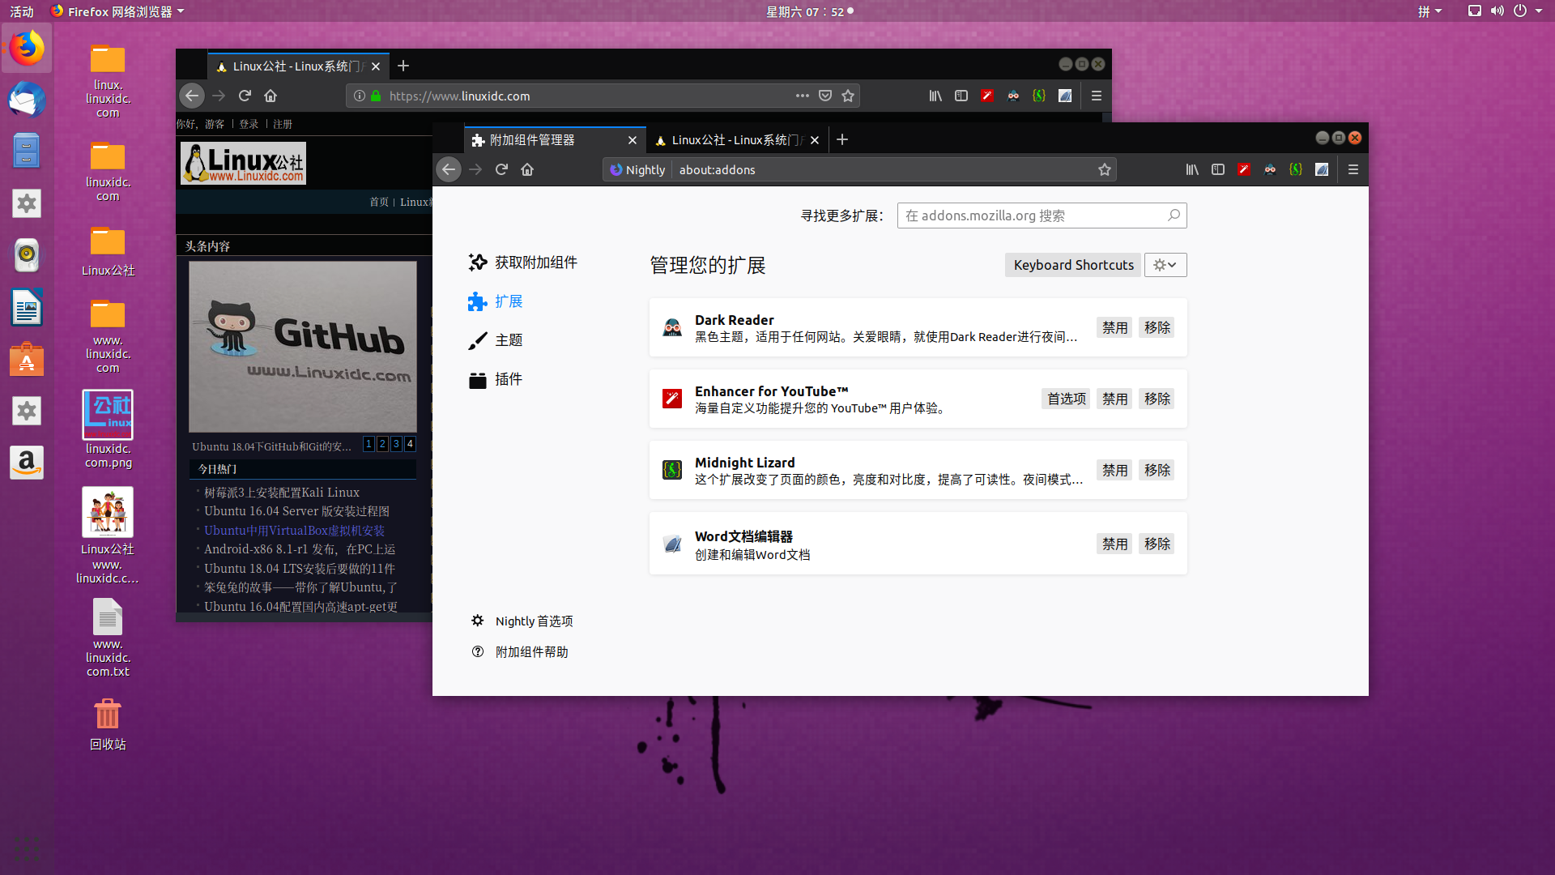The height and width of the screenshot is (875, 1555).
Task: Reload page in the about:addons window
Action: pyautogui.click(x=501, y=169)
